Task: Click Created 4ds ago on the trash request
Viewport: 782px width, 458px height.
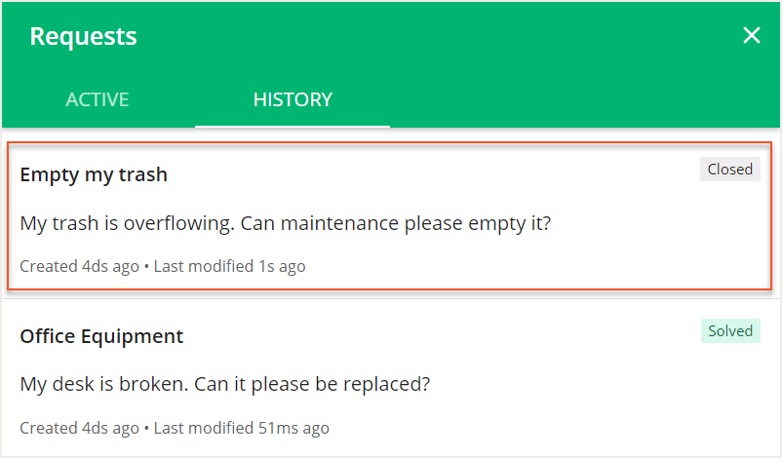Action: coord(80,266)
